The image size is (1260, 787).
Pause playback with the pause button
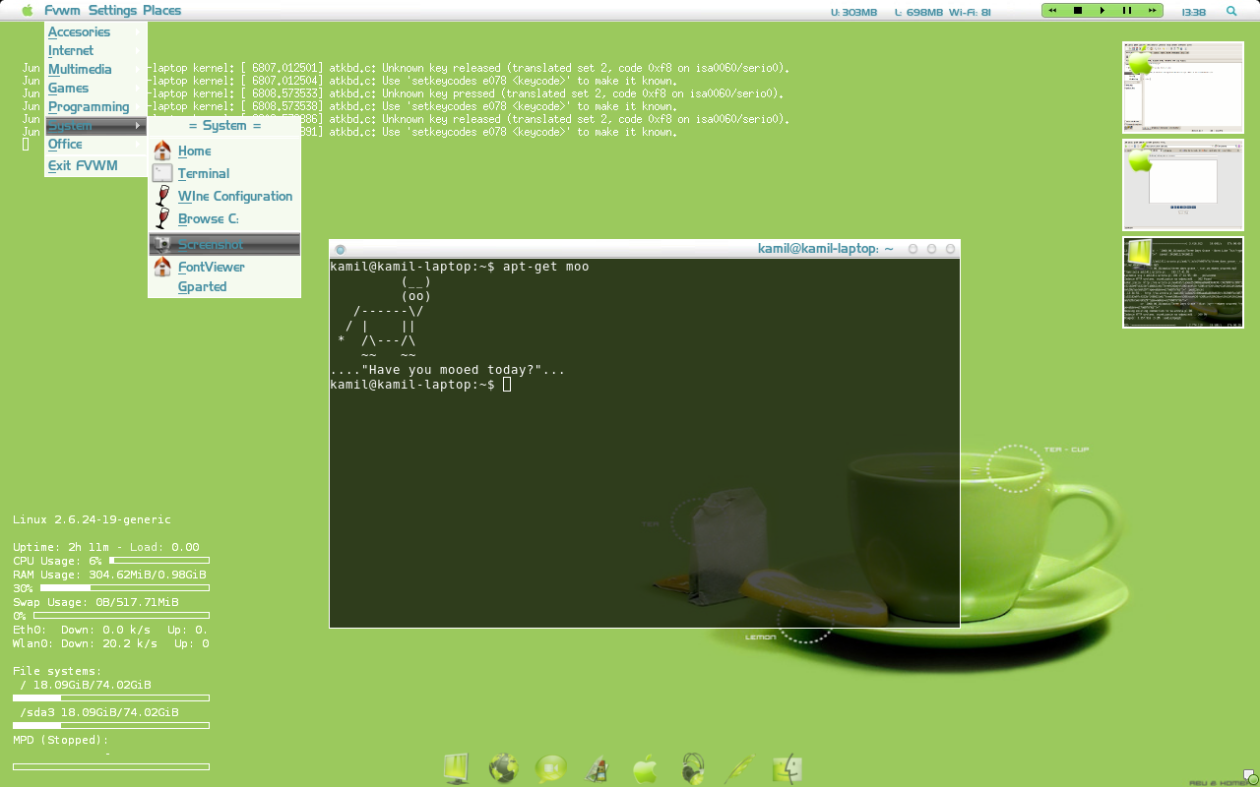click(x=1126, y=11)
